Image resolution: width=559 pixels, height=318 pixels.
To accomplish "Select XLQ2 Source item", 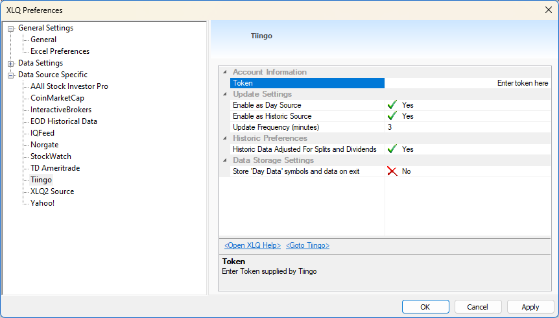I will 53,191.
